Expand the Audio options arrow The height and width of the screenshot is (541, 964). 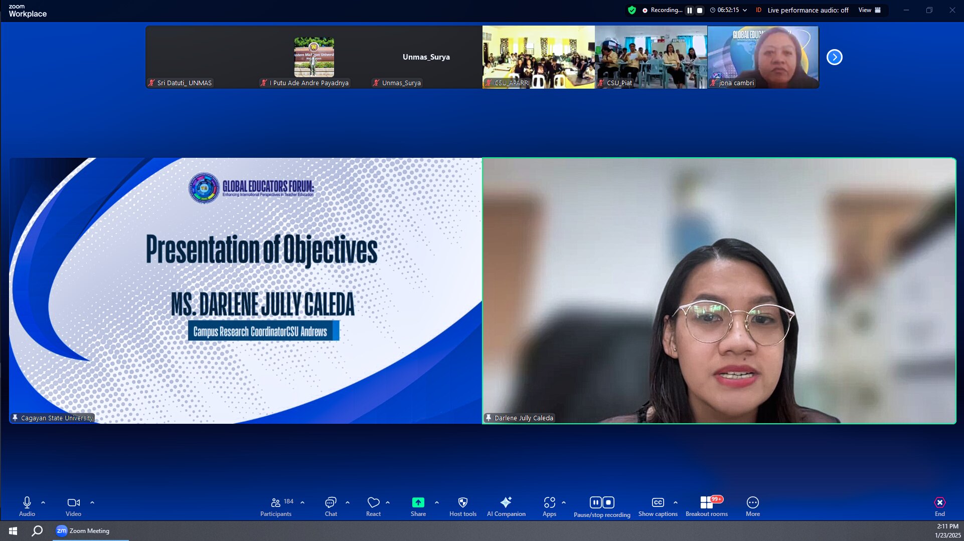(x=43, y=502)
